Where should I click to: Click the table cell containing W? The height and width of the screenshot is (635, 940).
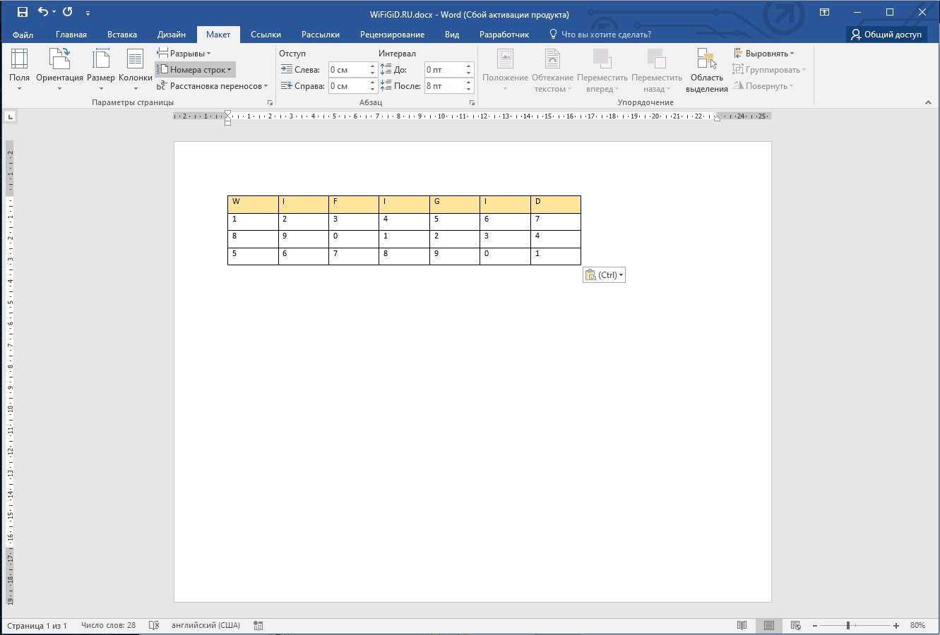(x=253, y=205)
